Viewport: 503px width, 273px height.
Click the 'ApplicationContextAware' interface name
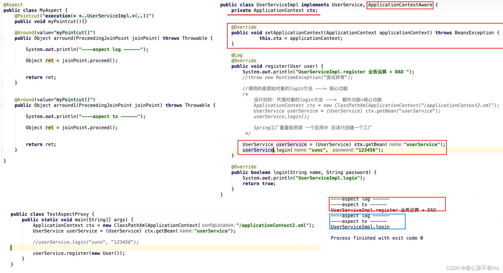pyautogui.click(x=400, y=5)
